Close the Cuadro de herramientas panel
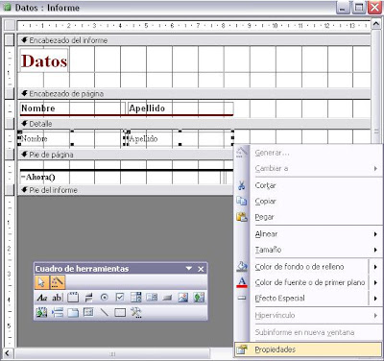The height and width of the screenshot is (361, 384). pyautogui.click(x=201, y=269)
